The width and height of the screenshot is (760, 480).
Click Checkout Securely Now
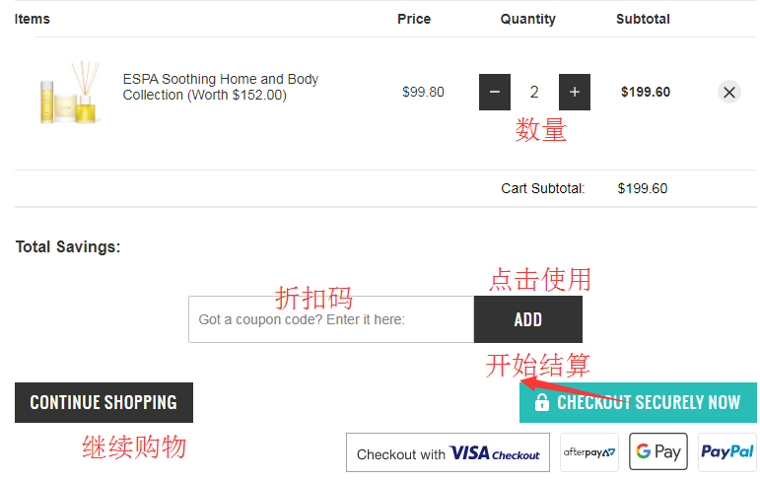point(638,402)
